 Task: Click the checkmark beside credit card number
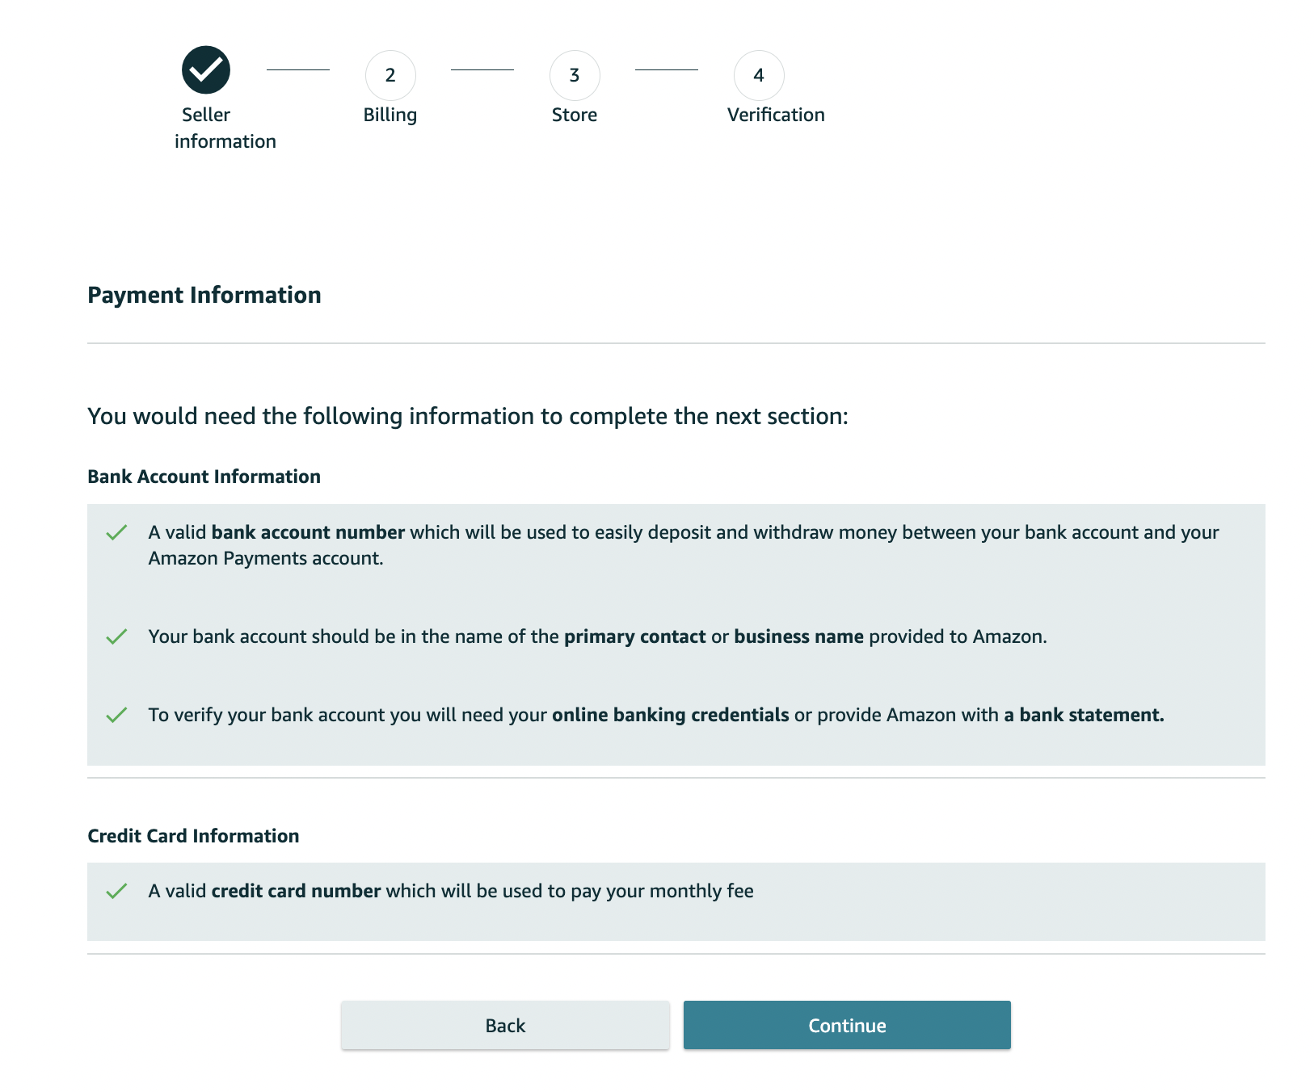[117, 891]
